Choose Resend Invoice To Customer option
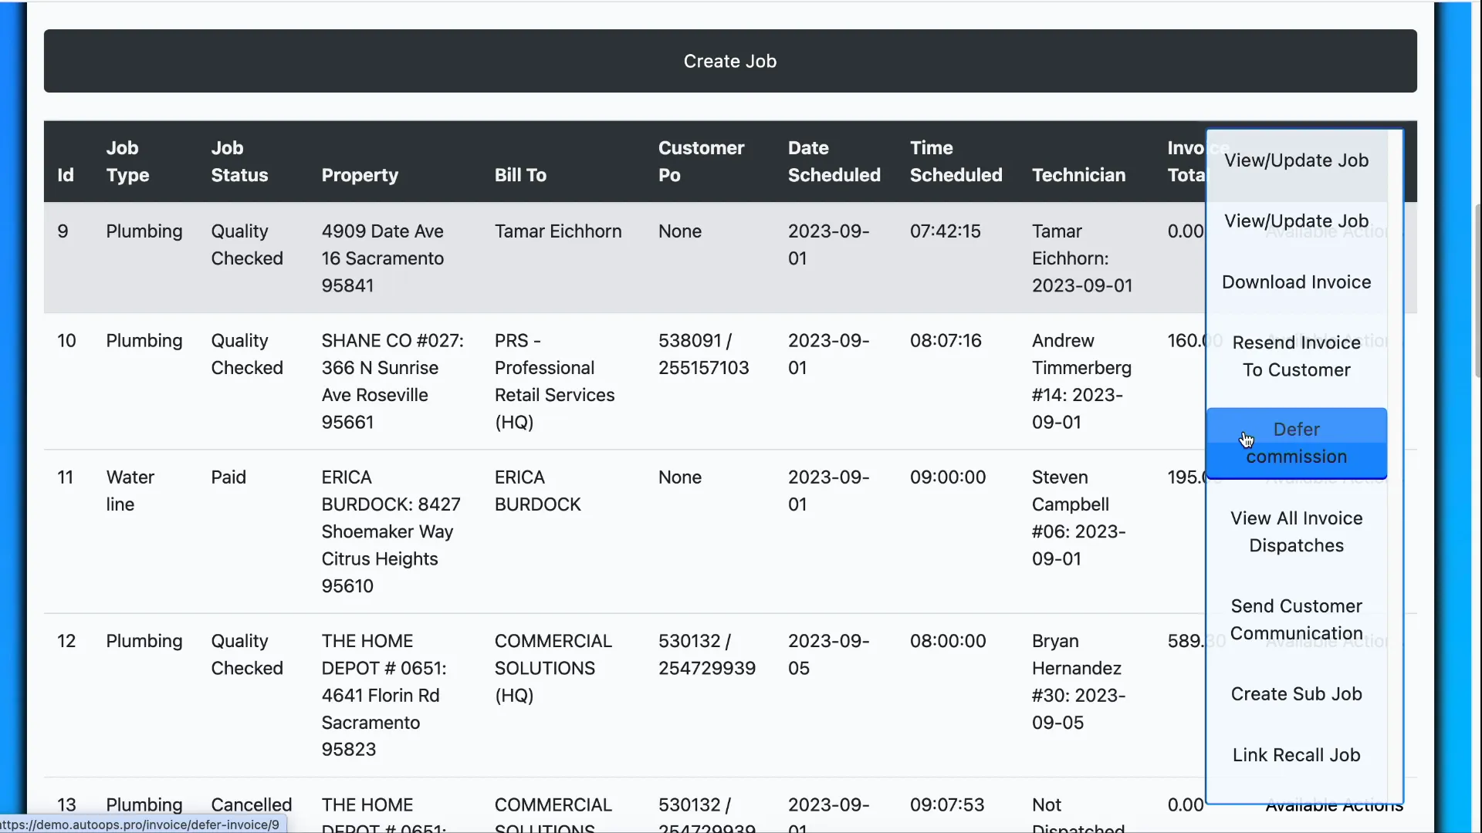This screenshot has width=1482, height=833. (1296, 356)
